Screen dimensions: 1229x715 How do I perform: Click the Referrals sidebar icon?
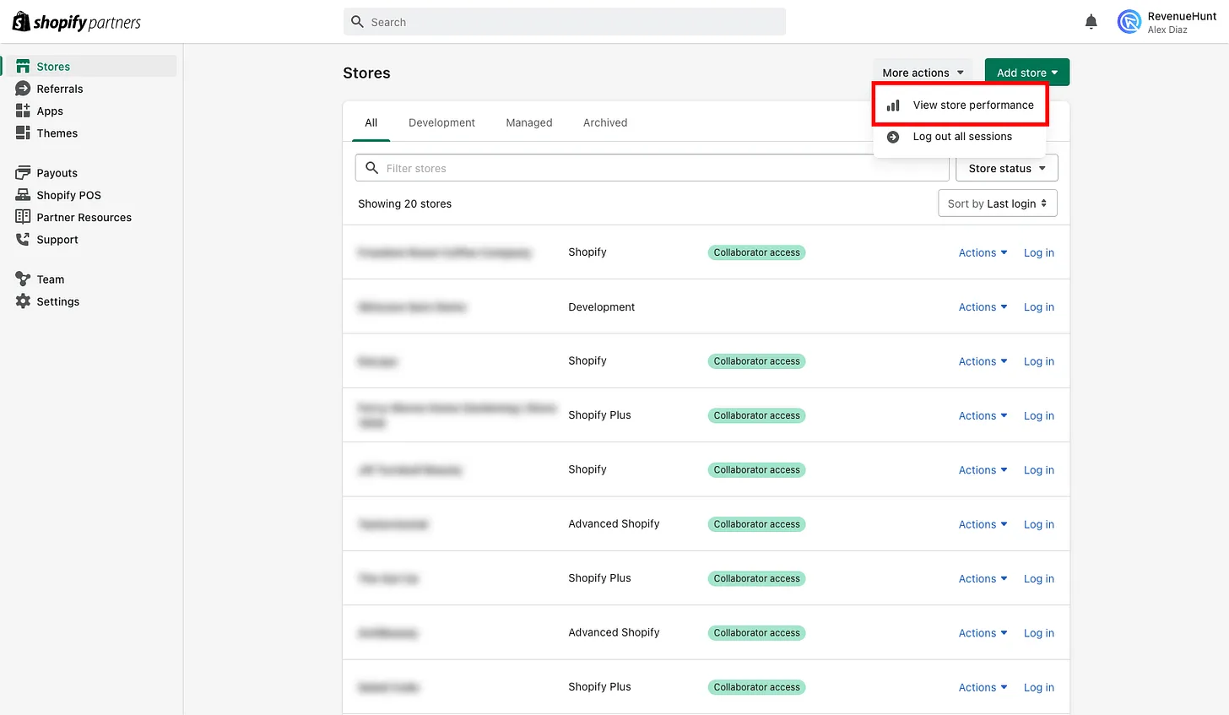pyautogui.click(x=23, y=89)
